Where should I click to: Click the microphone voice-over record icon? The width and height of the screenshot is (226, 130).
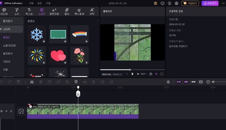[x=168, y=82]
